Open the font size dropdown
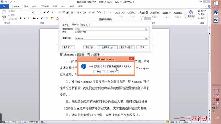This screenshot has height=124, width=221. [x=41, y=13]
